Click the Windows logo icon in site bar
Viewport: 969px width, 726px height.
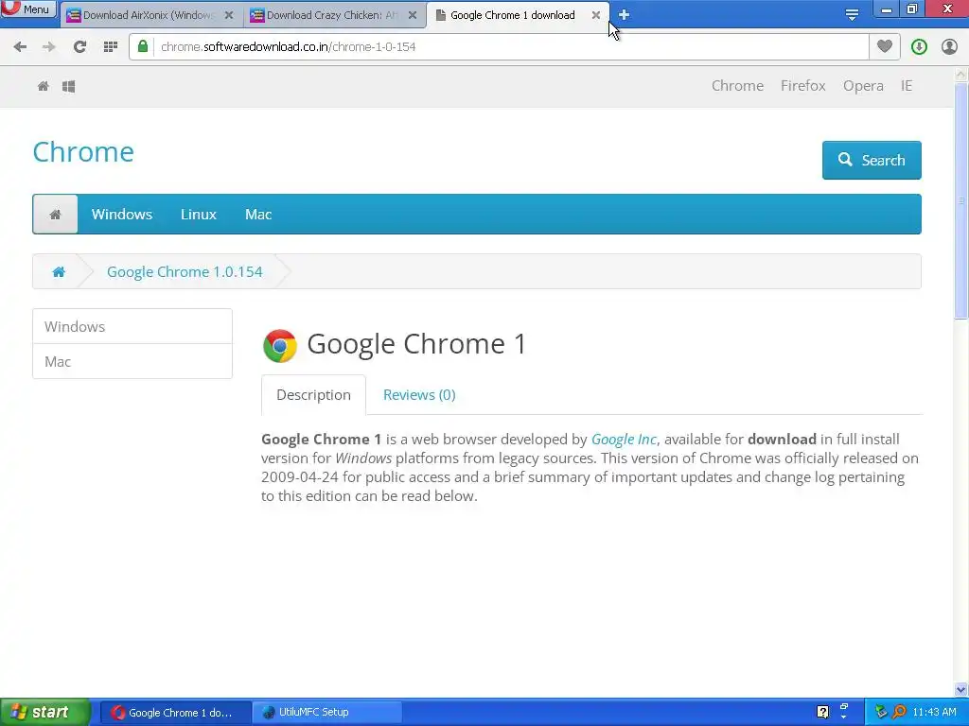click(68, 86)
